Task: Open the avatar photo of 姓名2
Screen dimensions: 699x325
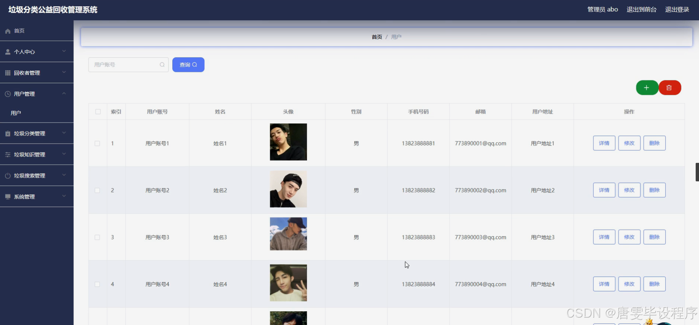Action: click(288, 189)
